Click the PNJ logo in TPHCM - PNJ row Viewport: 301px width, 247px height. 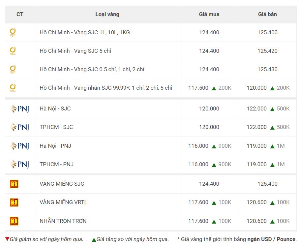pyautogui.click(x=20, y=165)
